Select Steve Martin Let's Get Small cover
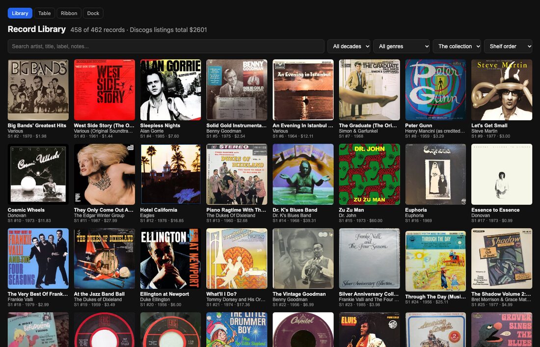 coord(502,90)
